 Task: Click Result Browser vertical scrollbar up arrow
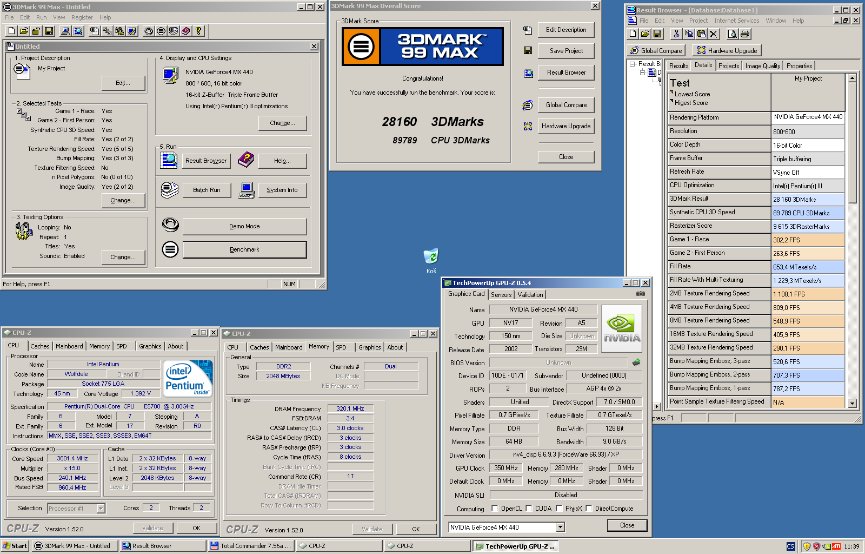(852, 78)
